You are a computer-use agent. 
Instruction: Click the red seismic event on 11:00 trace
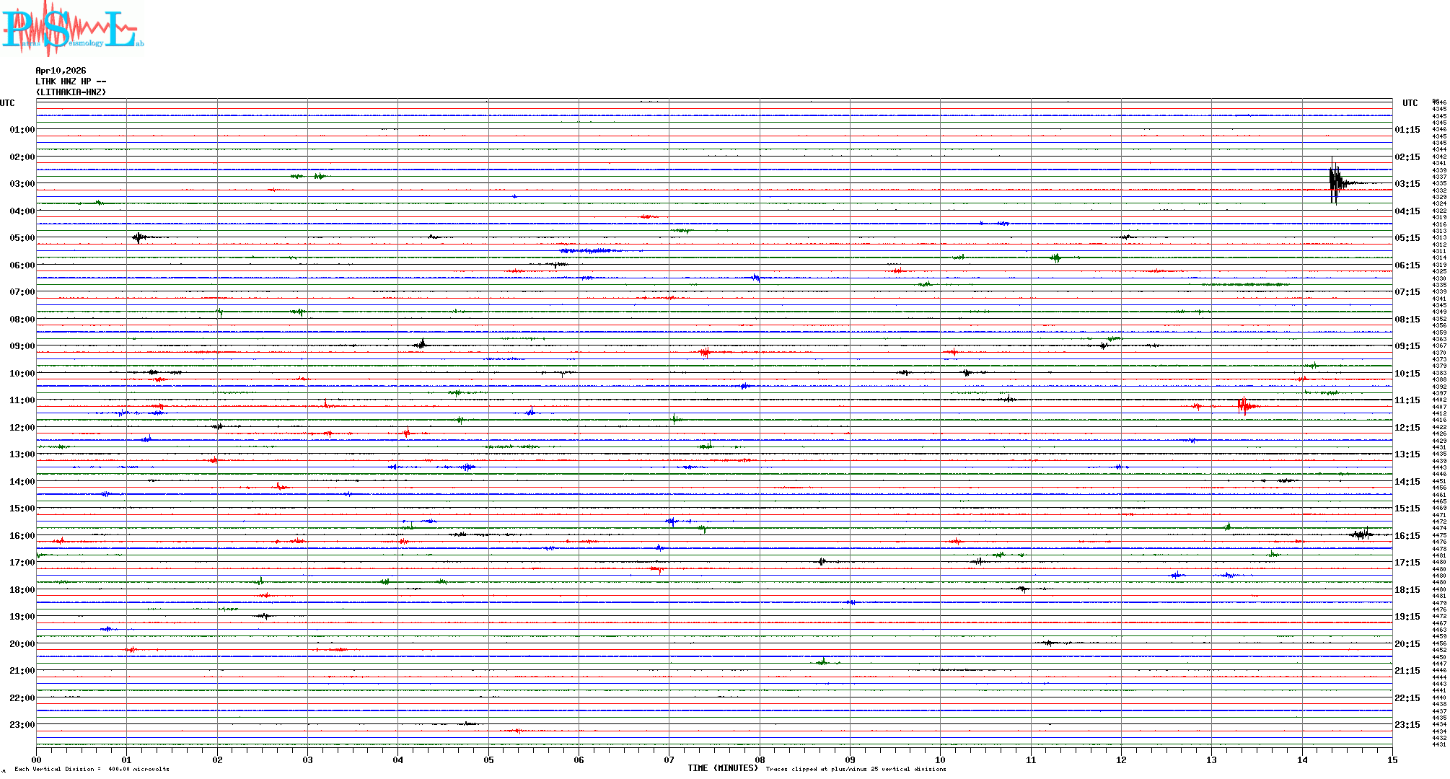(x=1245, y=406)
